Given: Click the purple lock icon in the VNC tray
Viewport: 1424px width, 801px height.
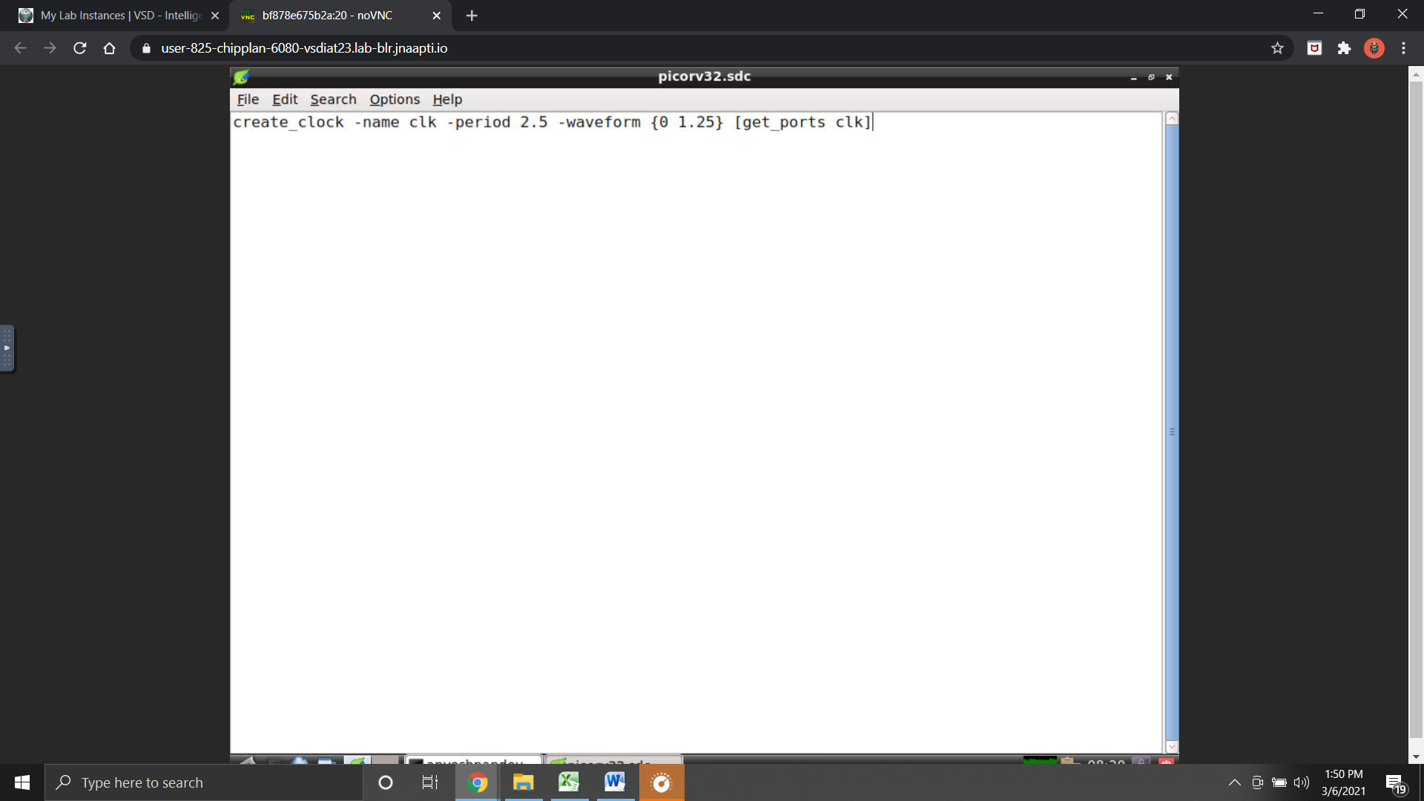Looking at the screenshot, I should 1140,761.
